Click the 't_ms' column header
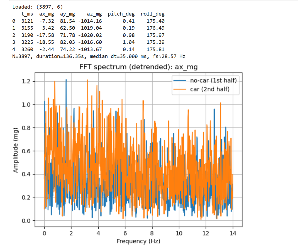The image size is (298, 247). pyautogui.click(x=27, y=14)
